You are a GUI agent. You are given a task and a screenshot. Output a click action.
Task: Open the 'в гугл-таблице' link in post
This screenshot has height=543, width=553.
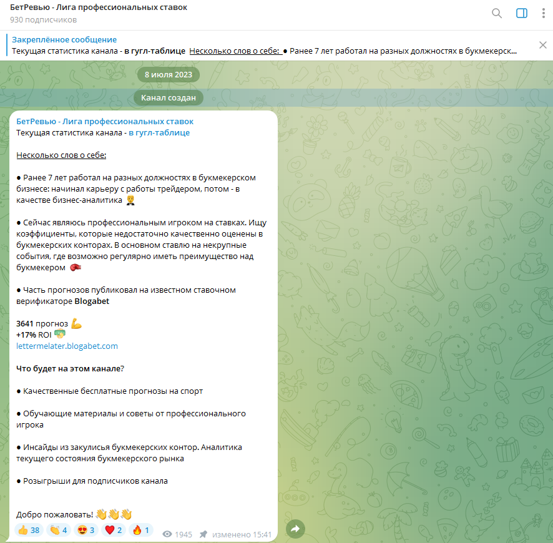pyautogui.click(x=159, y=132)
